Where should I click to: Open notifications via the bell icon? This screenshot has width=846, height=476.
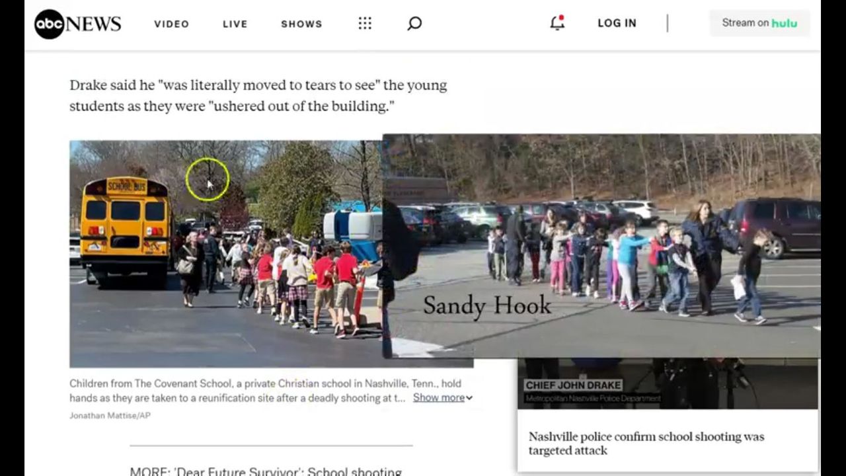pyautogui.click(x=557, y=23)
